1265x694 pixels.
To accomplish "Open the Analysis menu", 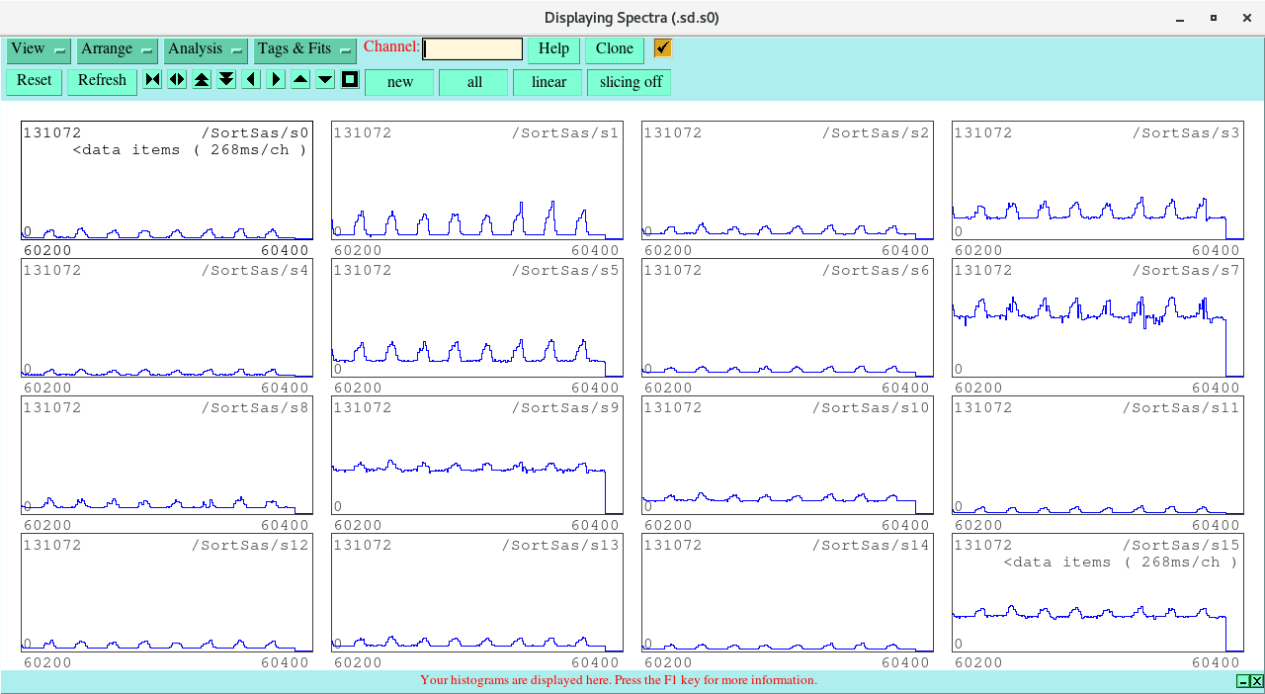I will click(x=205, y=49).
